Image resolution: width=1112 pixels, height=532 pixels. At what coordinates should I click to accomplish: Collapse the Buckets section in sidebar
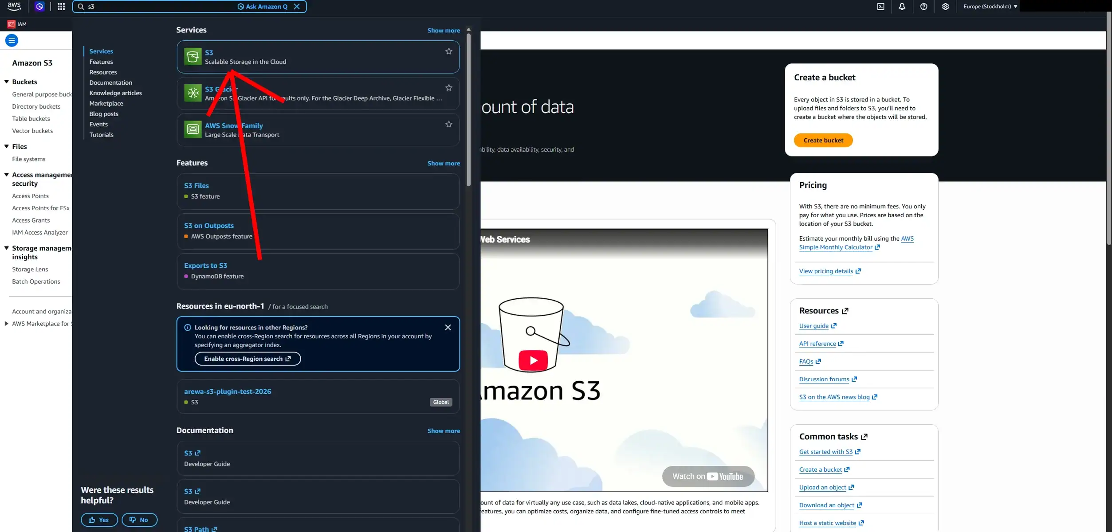click(x=6, y=82)
